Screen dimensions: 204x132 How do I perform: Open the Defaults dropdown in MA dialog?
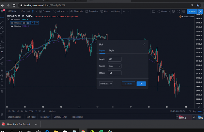click(106, 84)
